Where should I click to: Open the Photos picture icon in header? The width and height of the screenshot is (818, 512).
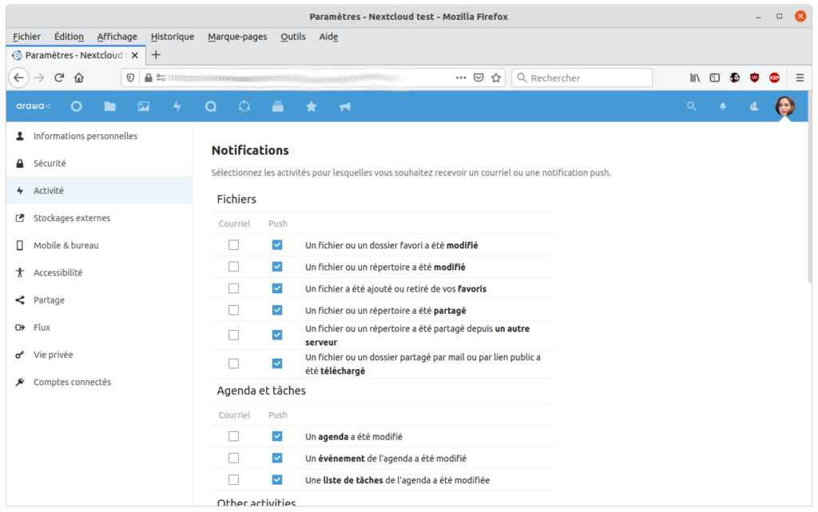coord(144,106)
